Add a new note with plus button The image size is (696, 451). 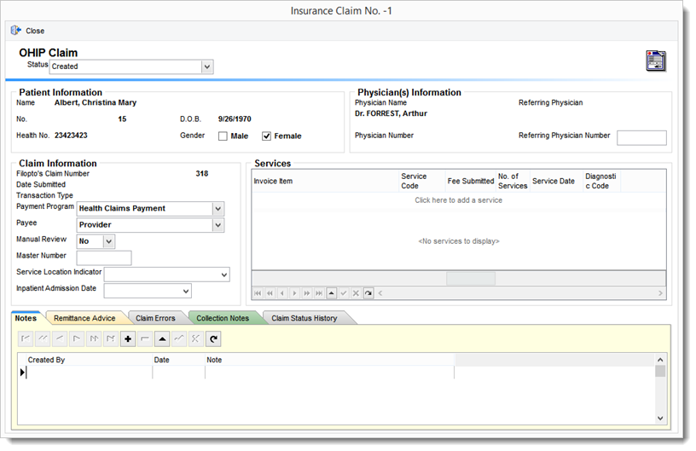128,338
